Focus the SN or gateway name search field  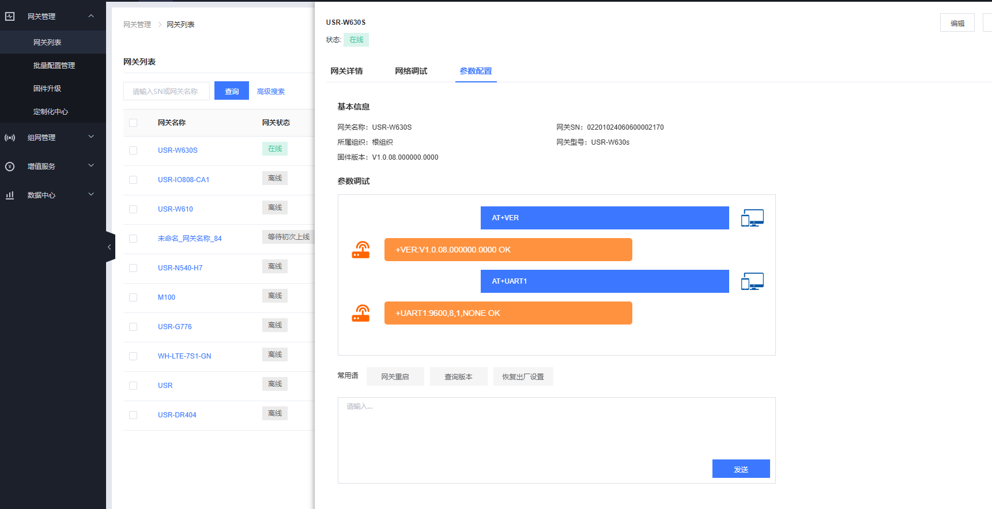click(167, 91)
